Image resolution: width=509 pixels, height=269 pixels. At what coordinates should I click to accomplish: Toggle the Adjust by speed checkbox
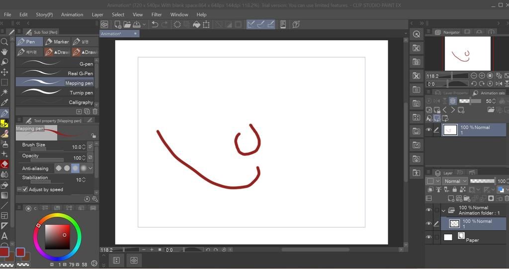(x=25, y=190)
